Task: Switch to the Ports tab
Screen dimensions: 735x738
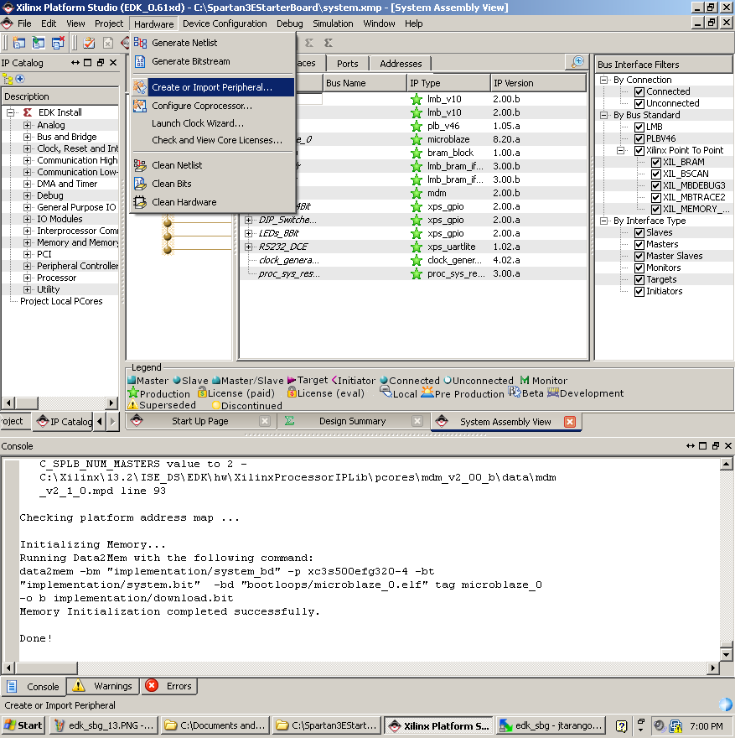Action: tap(348, 64)
